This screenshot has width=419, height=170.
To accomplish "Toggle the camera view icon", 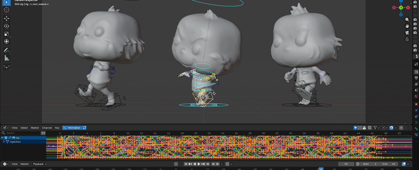I will (407, 33).
